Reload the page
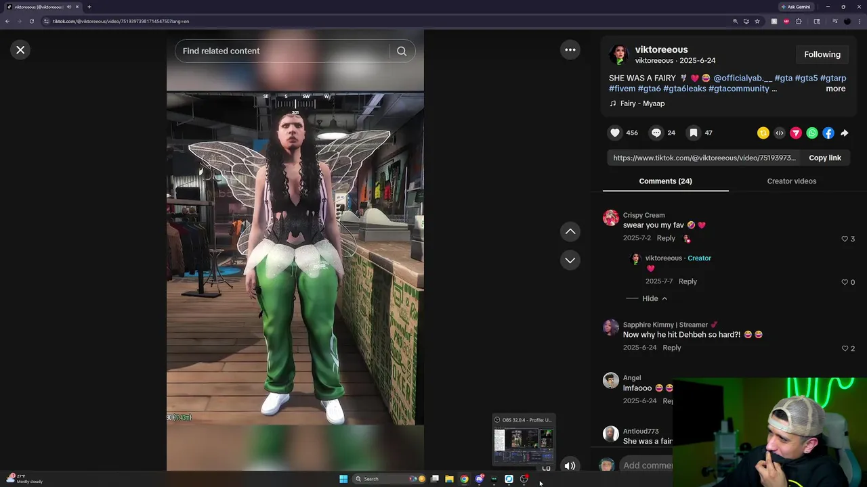 click(x=31, y=21)
